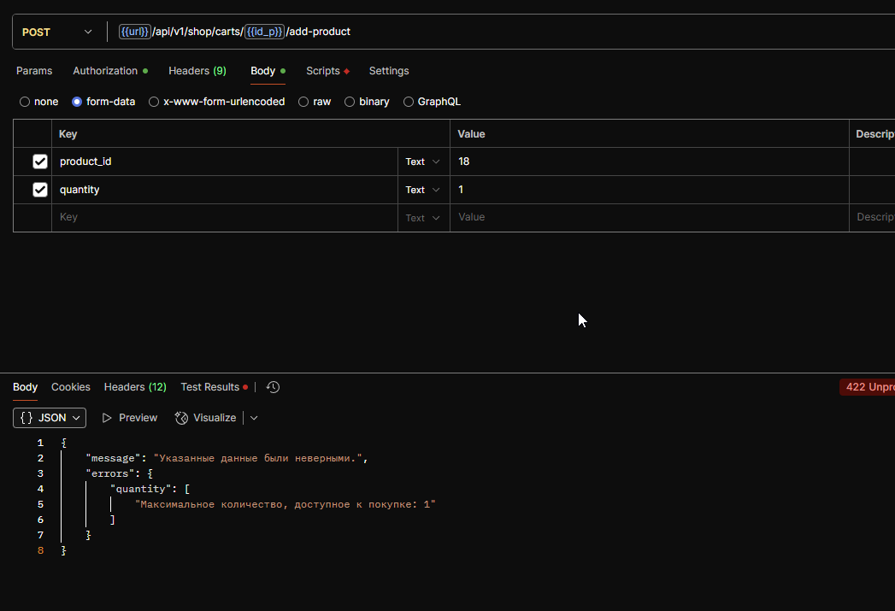Click the JSON braces icon
This screenshot has width=895, height=611.
pyautogui.click(x=26, y=418)
